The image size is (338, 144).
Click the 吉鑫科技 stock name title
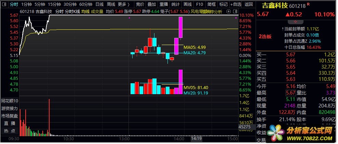pos(274,5)
